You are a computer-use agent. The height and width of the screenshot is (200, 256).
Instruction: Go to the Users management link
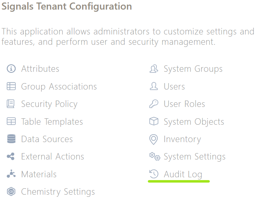point(174,86)
